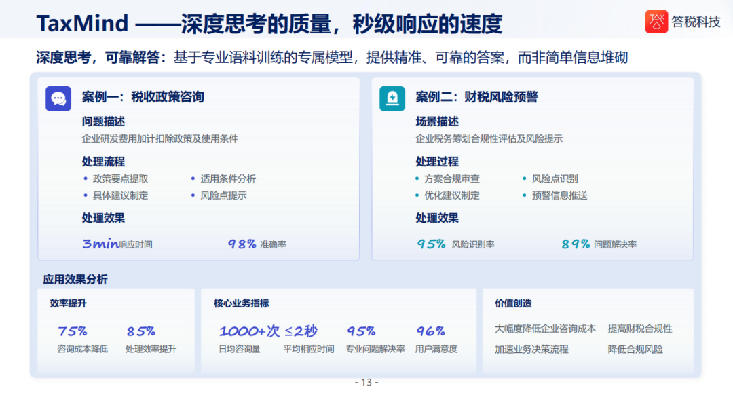Select the bullet 预警信息推送
Viewport: 733px width, 412px height.
tap(559, 195)
